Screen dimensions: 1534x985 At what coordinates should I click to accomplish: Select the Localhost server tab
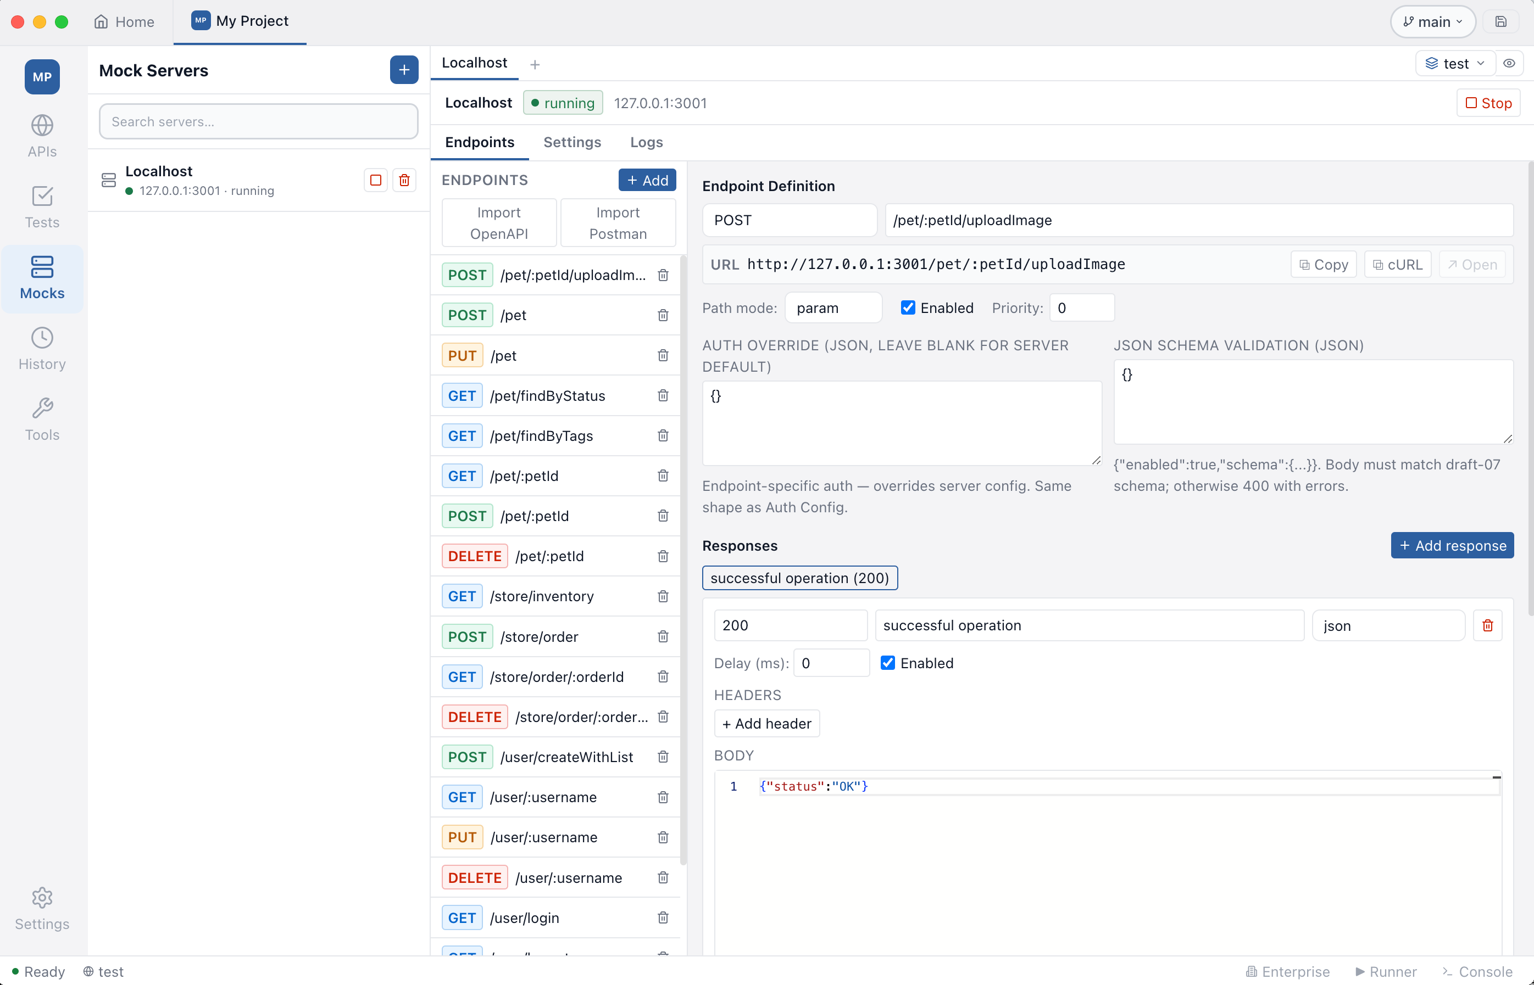coord(474,63)
